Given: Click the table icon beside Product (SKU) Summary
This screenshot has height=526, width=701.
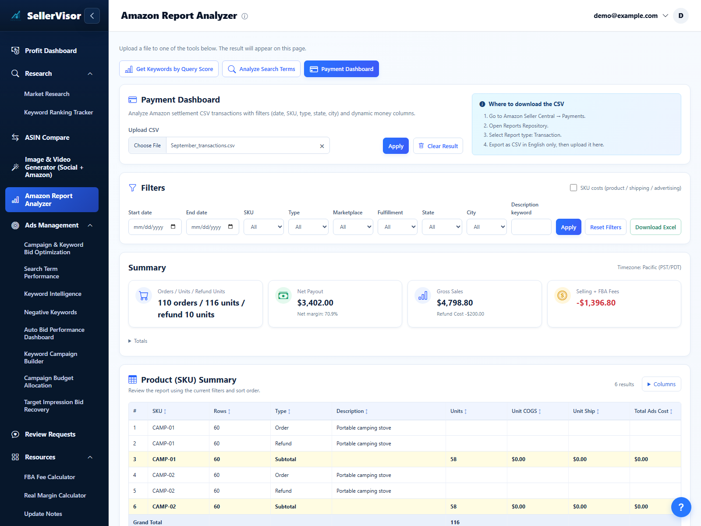Looking at the screenshot, I should [132, 380].
